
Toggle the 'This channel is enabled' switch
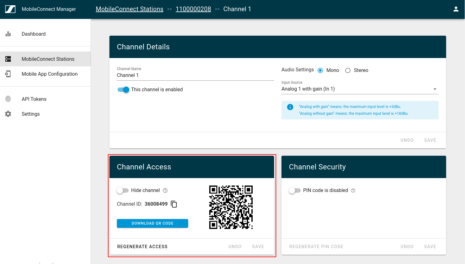click(123, 90)
